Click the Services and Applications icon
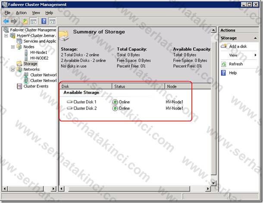Image resolution: width=263 pixels, height=203 pixels. (x=19, y=41)
